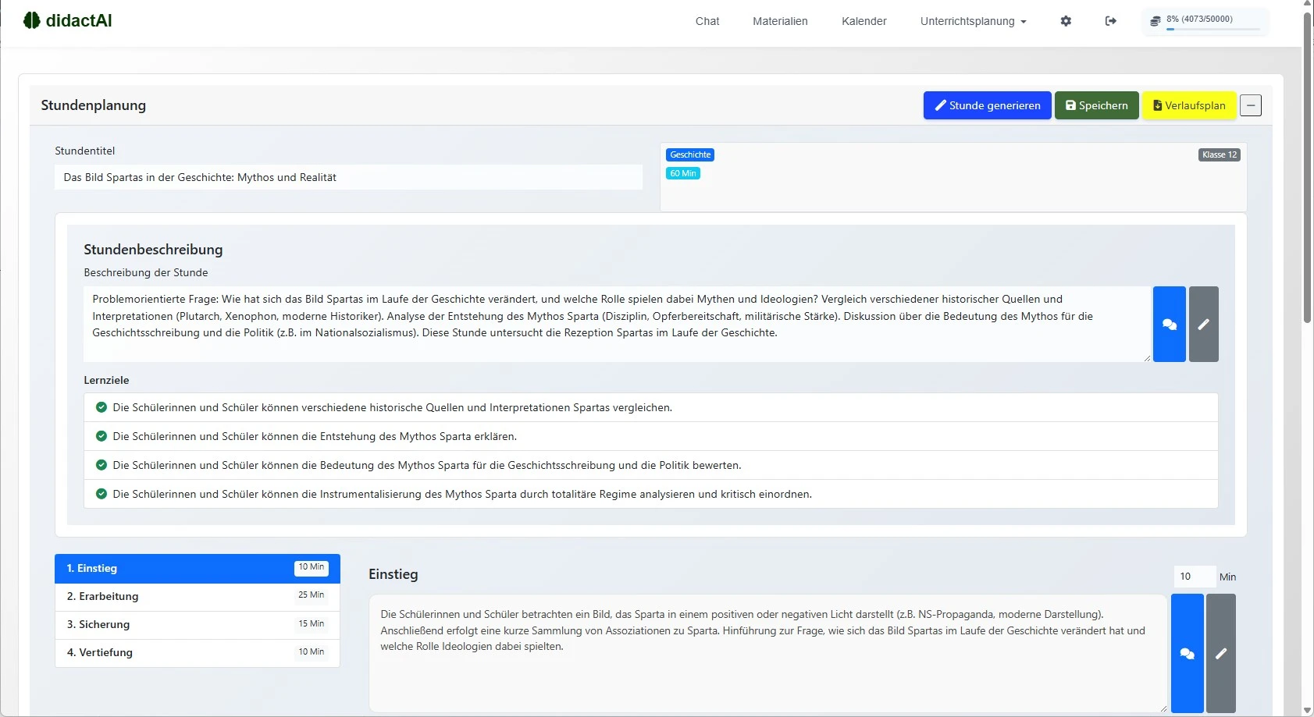
Task: Click check icon of Bedeutung bewerten goal
Action: click(x=101, y=465)
